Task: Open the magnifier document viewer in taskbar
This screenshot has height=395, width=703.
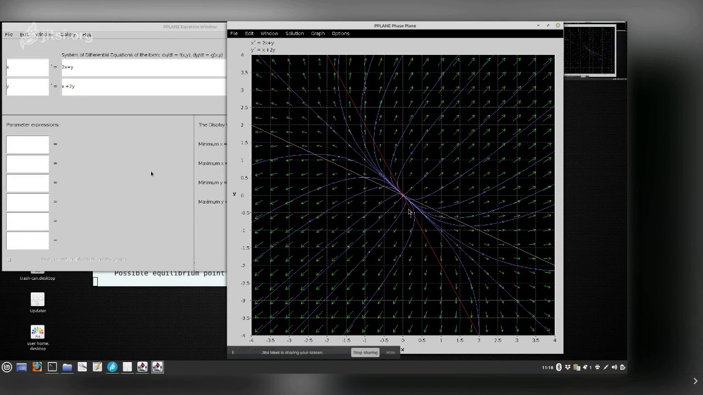Action: pos(82,367)
